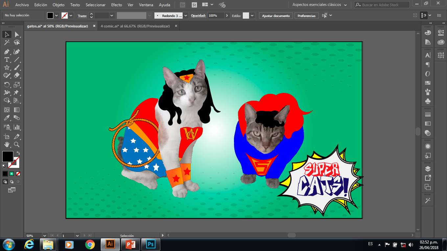Open the Color panel from the dock
This screenshot has width=447, height=251.
(428, 33)
